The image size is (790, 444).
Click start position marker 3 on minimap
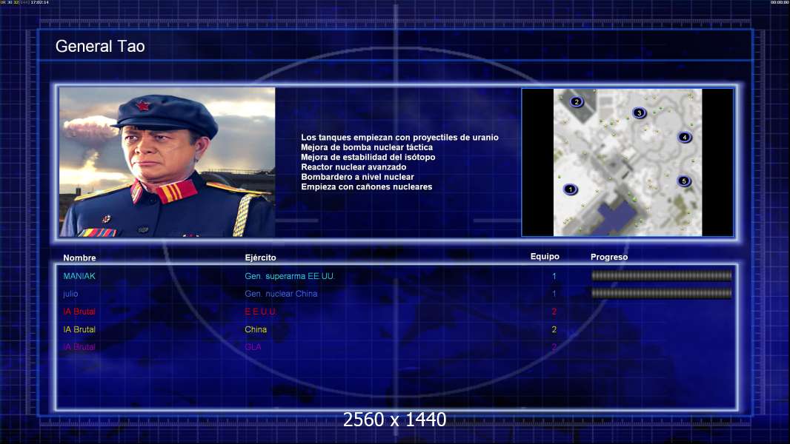pyautogui.click(x=639, y=112)
